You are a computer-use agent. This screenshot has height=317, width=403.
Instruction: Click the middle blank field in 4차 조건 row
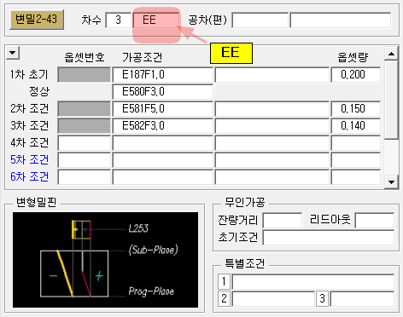[272, 143]
